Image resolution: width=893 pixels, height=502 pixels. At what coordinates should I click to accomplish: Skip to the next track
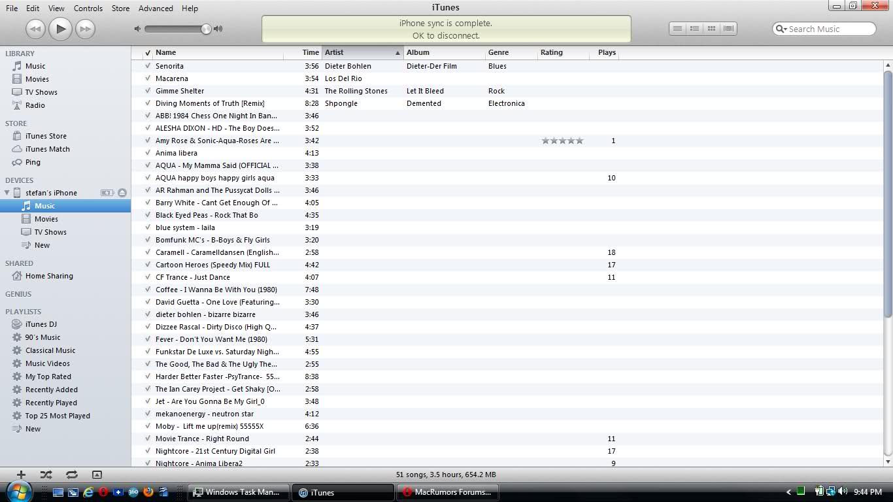coord(85,29)
